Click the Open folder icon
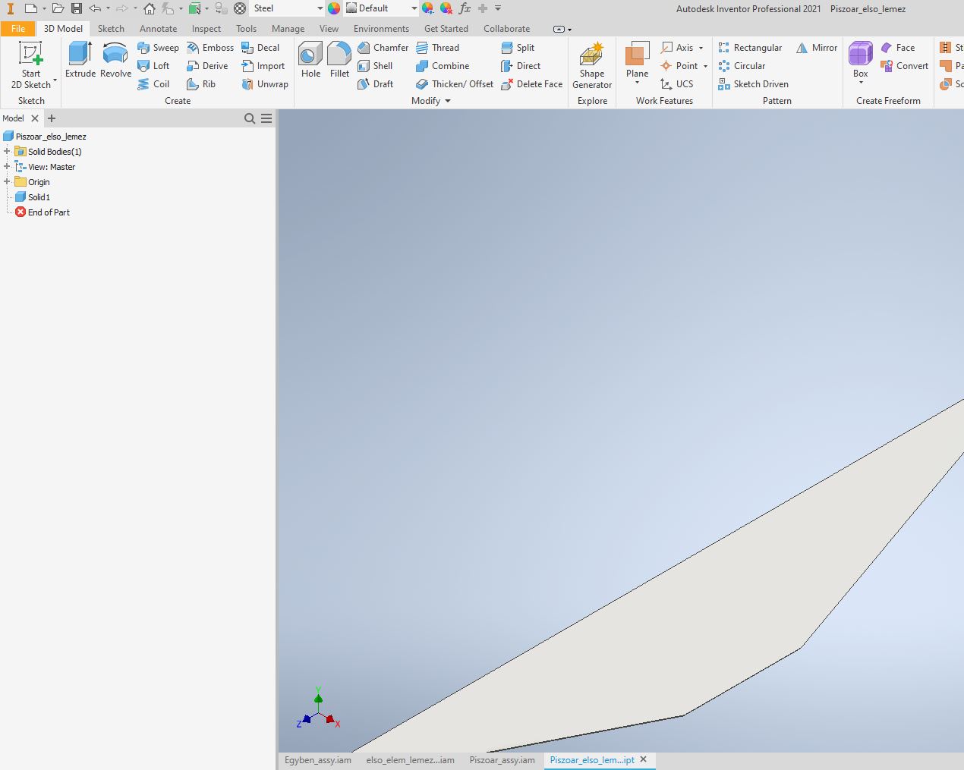The image size is (964, 770). tap(58, 8)
